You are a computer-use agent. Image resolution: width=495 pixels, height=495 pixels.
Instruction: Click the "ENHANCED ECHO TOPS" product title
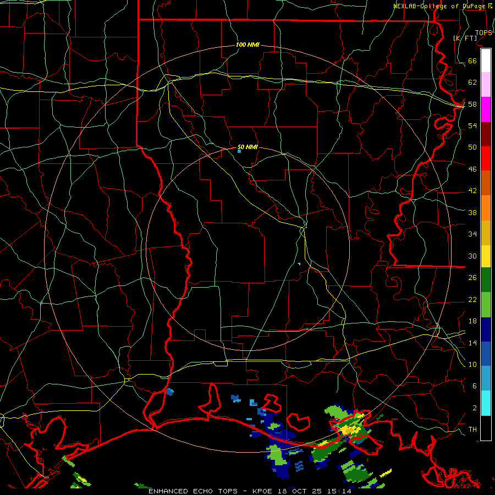193,491
